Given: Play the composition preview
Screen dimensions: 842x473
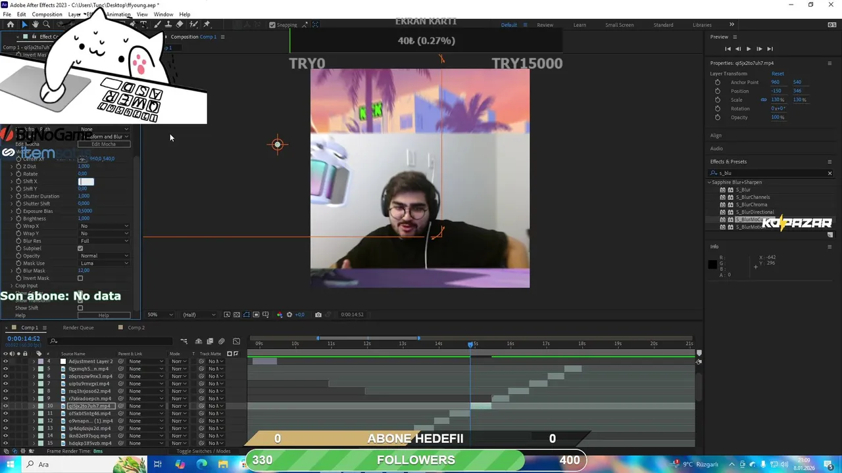Looking at the screenshot, I should (748, 49).
